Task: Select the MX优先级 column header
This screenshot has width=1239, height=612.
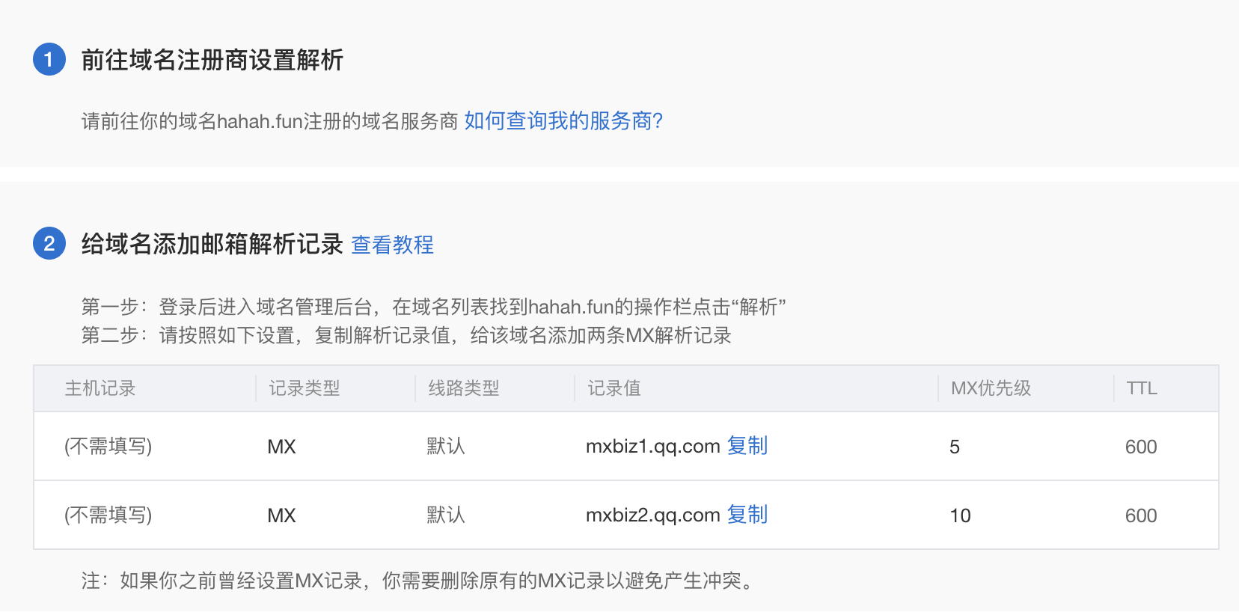Action: (x=991, y=388)
